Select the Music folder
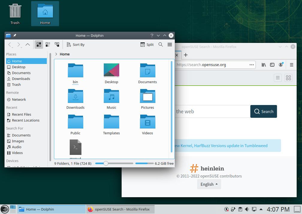302x214 pixels. click(111, 99)
